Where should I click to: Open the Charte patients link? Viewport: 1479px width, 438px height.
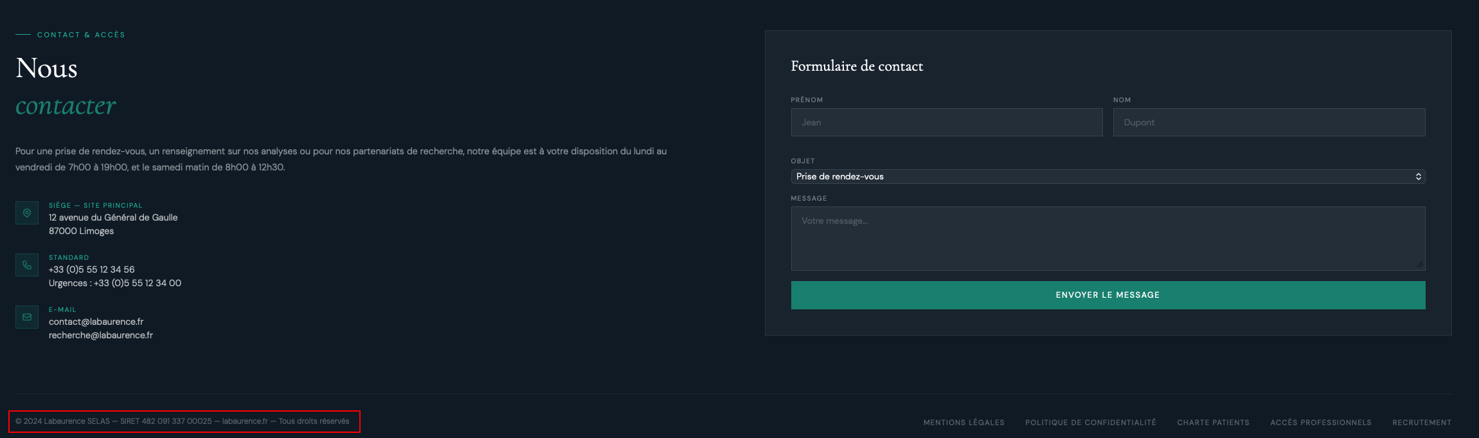tap(1213, 423)
